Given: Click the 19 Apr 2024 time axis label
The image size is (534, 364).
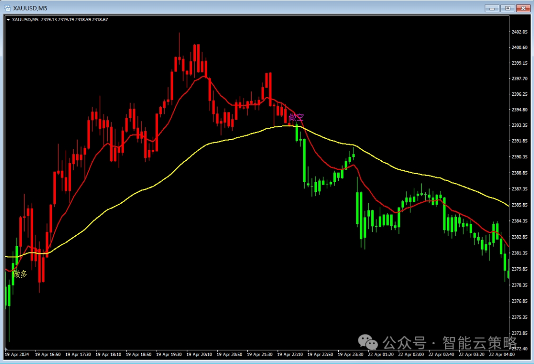Looking at the screenshot, I should pos(17,355).
